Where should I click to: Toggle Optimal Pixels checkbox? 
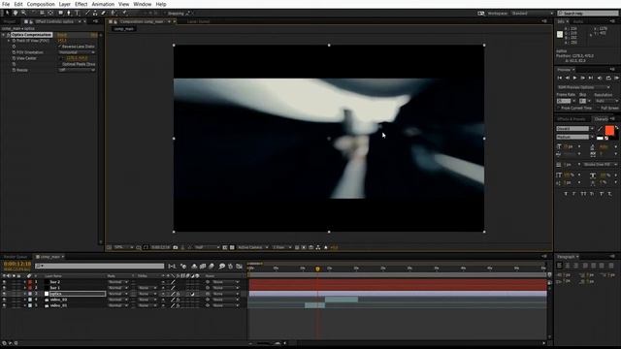[x=60, y=64]
